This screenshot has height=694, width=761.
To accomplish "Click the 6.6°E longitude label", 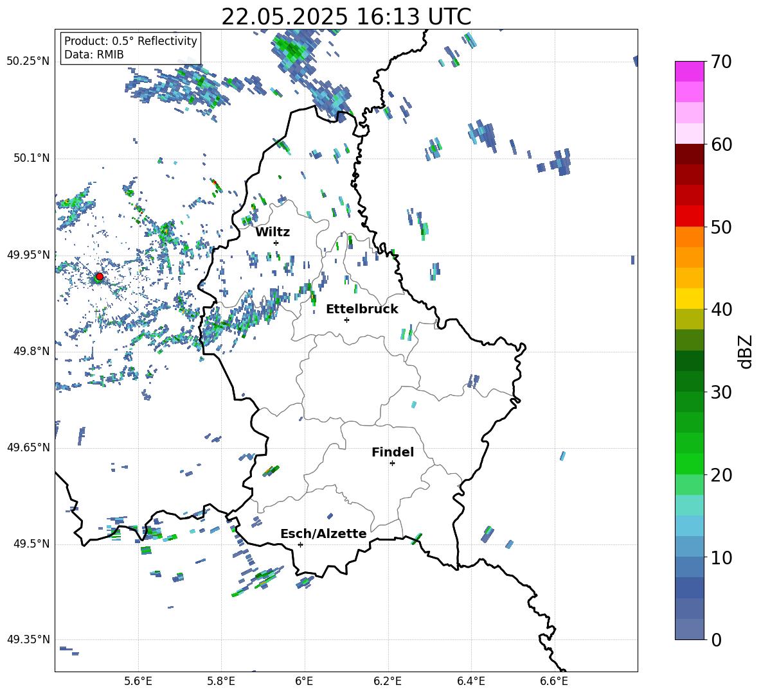I will tap(554, 681).
